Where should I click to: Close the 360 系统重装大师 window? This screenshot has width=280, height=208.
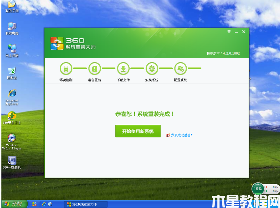[x=244, y=32]
